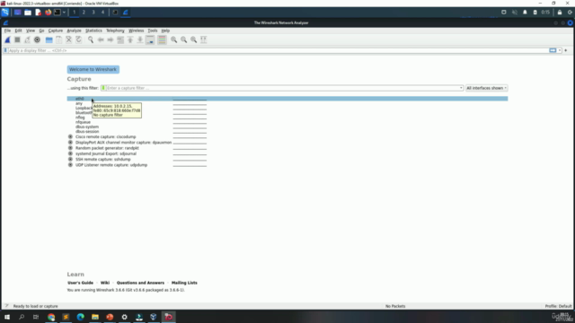This screenshot has height=323, width=575.
Task: Select the eth0 interface row
Action: [287, 99]
